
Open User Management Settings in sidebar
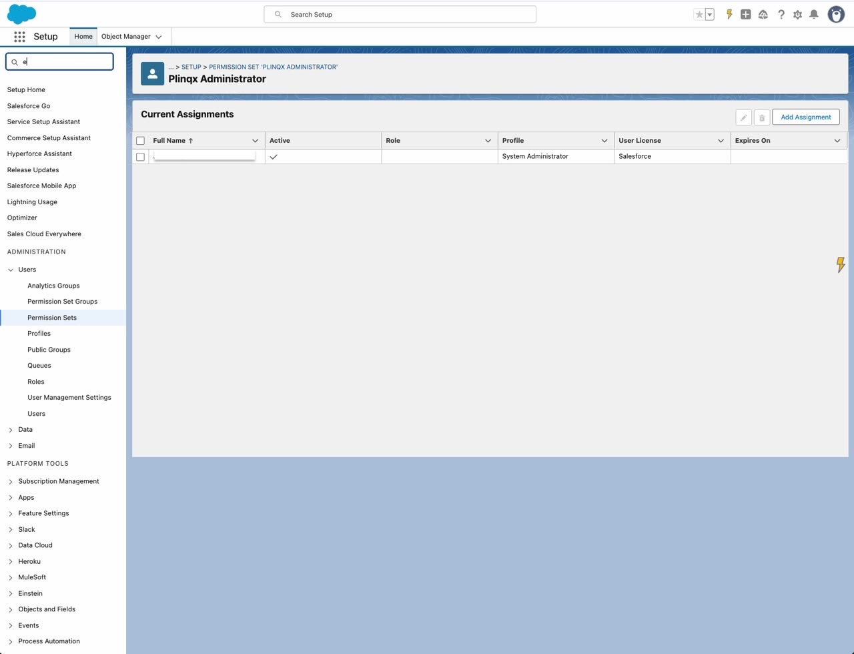69,398
